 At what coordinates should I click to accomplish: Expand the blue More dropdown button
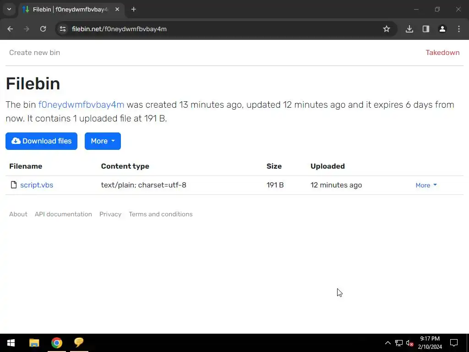(x=103, y=141)
